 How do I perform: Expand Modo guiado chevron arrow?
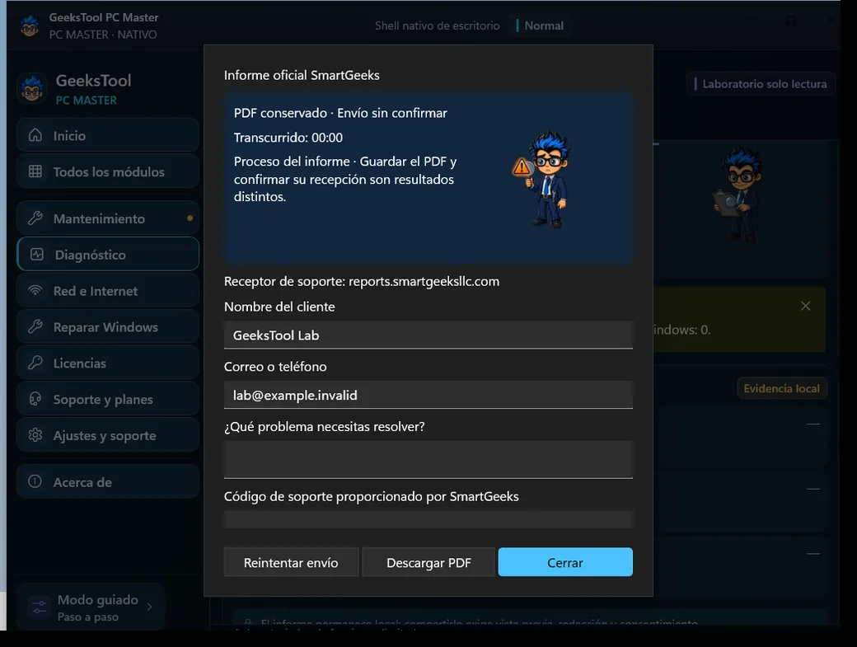click(149, 607)
